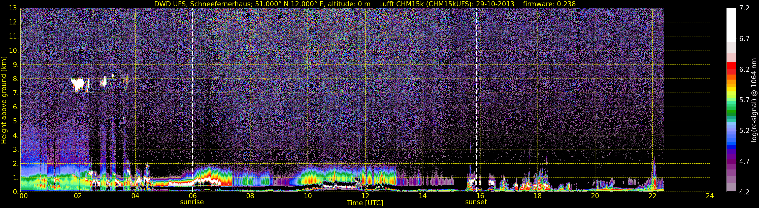Click the colorbar tick value 5.2
The width and height of the screenshot is (759, 208).
pyautogui.click(x=744, y=131)
